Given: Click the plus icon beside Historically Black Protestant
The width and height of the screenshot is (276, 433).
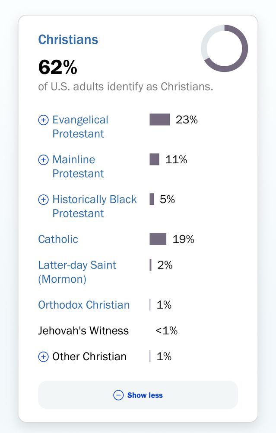Looking at the screenshot, I should [43, 200].
